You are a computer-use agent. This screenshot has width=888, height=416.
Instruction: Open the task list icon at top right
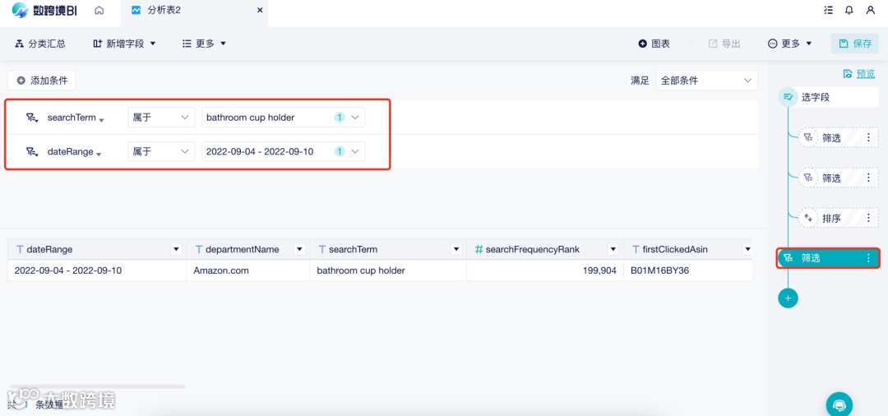click(829, 10)
